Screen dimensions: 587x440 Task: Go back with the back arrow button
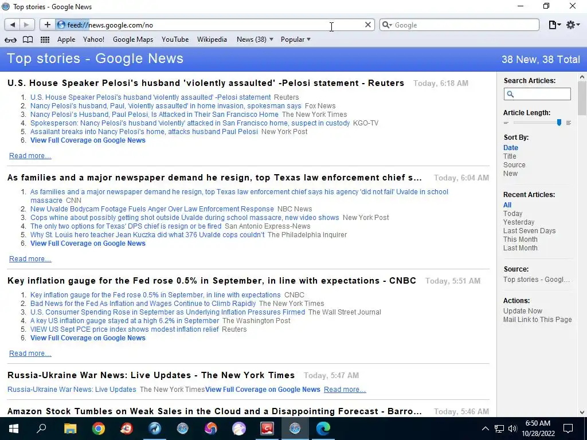coord(13,25)
